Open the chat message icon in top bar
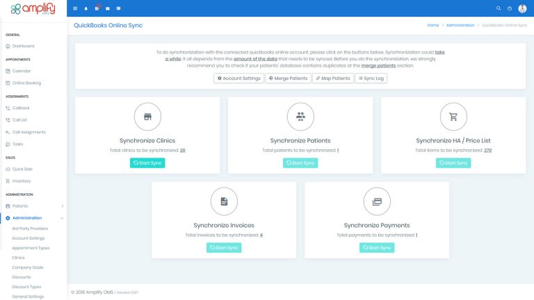534x300 pixels. coord(118,8)
